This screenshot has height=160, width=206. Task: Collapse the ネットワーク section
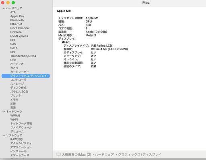tap(4, 111)
